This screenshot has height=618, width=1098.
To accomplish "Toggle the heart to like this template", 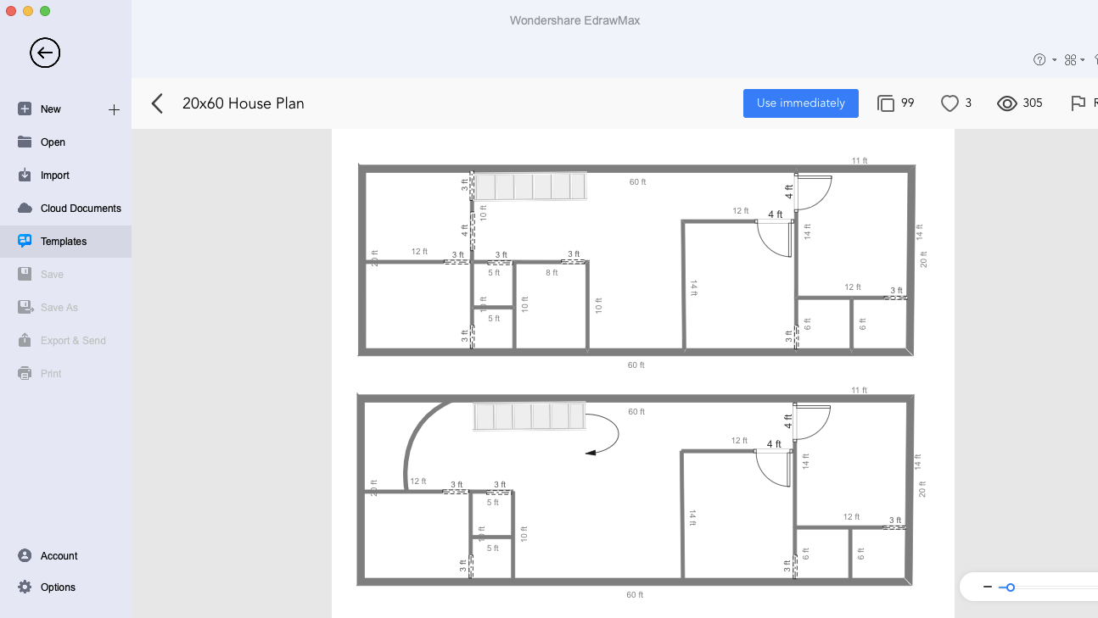I will point(950,103).
